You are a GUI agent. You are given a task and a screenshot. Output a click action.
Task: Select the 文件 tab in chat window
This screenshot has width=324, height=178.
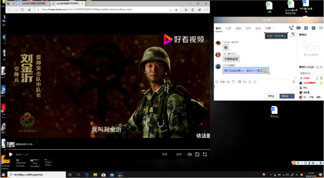tap(248, 28)
